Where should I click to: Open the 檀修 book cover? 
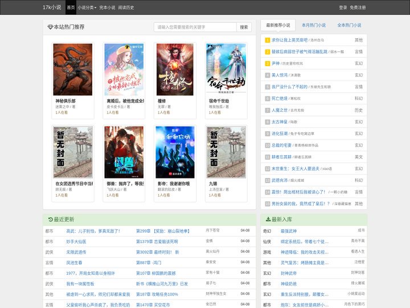point(175,70)
